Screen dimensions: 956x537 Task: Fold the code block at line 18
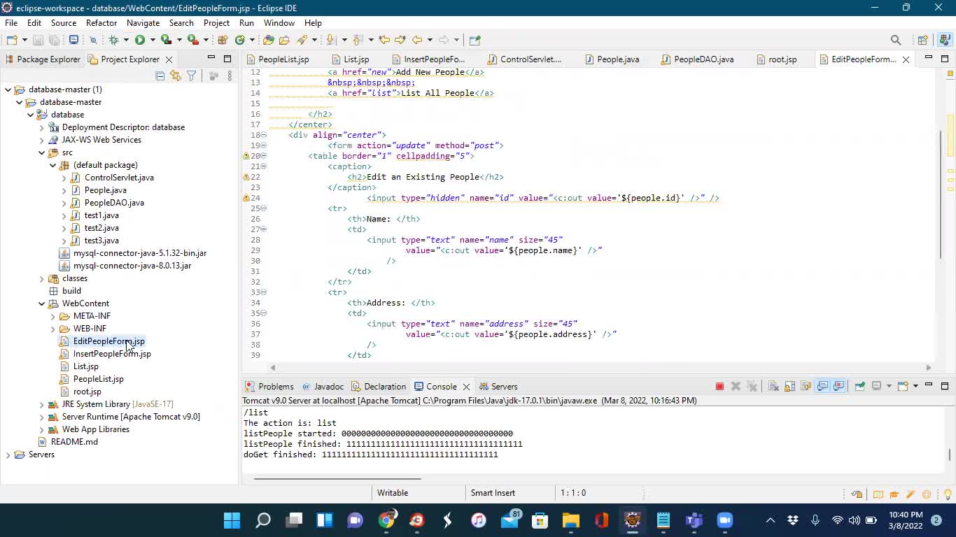[264, 135]
